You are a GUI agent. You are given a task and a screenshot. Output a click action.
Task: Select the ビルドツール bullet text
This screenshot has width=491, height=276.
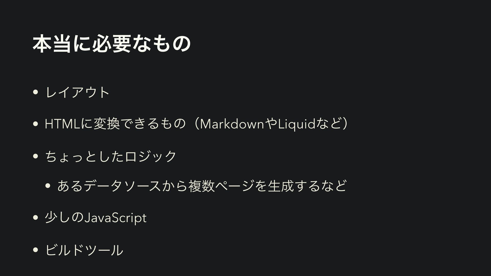point(84,250)
